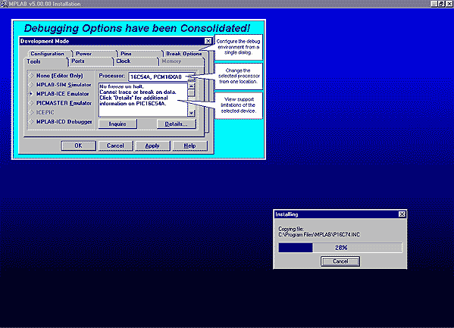The width and height of the screenshot is (454, 328).
Task: Click the Inquire button
Action: 117,124
